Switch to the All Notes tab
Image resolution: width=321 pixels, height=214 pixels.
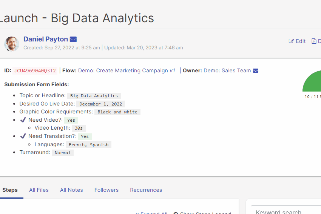point(71,190)
